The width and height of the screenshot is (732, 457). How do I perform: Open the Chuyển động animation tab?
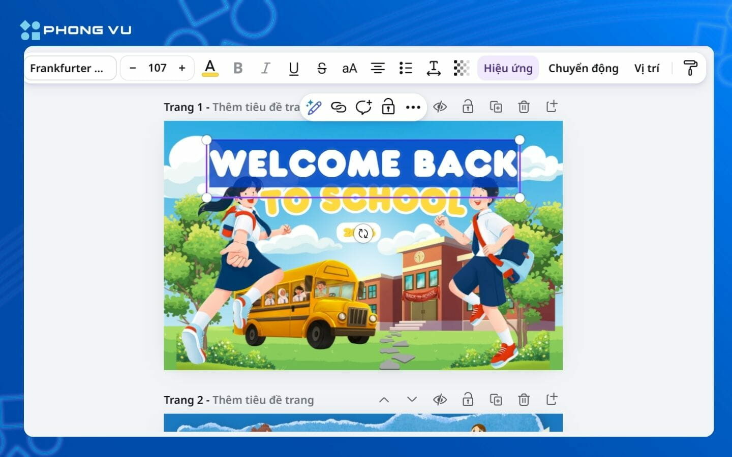click(x=584, y=68)
